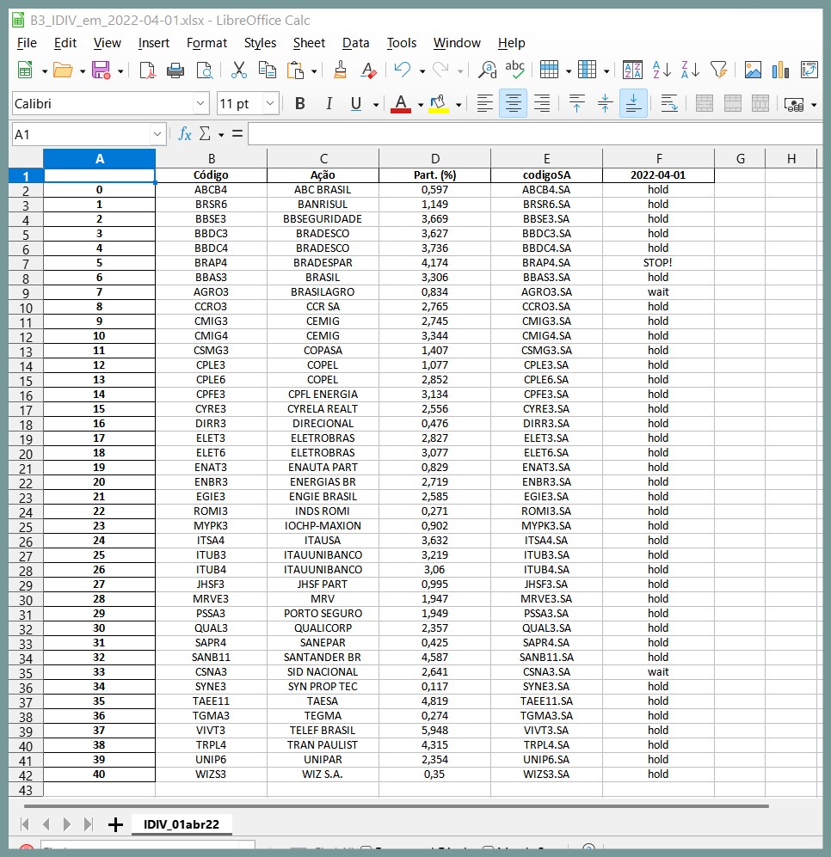Open the 11 pt font size dropdown

pyautogui.click(x=270, y=103)
